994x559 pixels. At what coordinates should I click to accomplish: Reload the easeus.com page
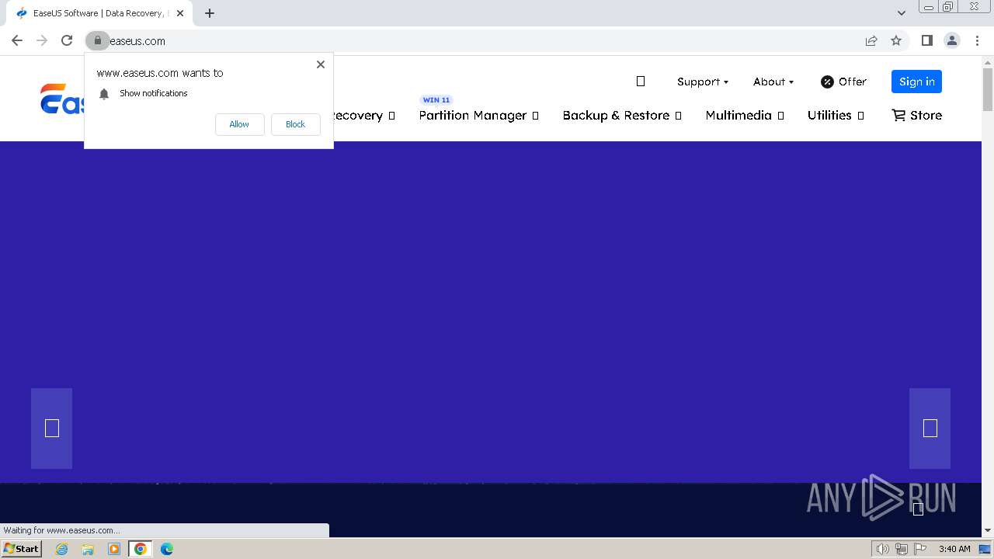click(67, 40)
